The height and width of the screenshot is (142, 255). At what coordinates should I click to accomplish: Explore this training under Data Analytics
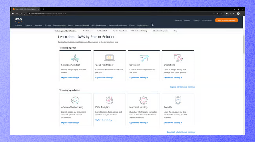[104, 120]
